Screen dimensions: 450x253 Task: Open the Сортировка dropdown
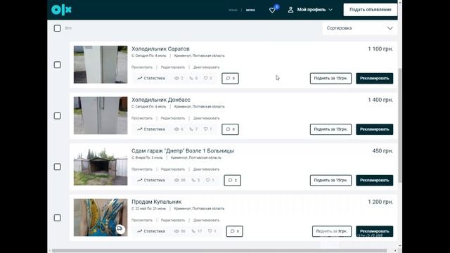click(x=360, y=28)
